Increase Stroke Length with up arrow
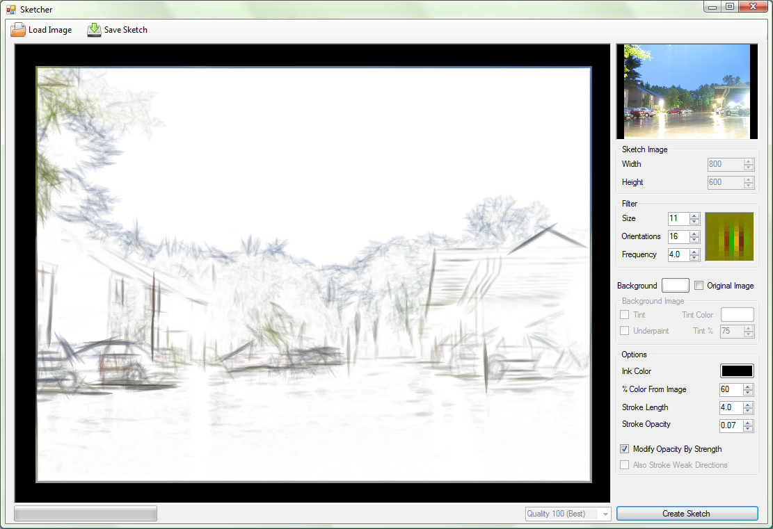 click(x=748, y=405)
